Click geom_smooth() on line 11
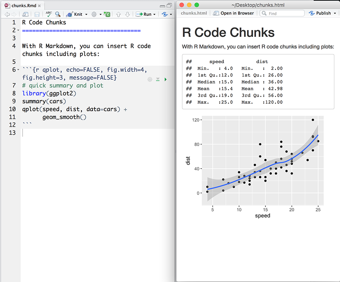Image resolution: width=340 pixels, height=282 pixels. [64, 117]
